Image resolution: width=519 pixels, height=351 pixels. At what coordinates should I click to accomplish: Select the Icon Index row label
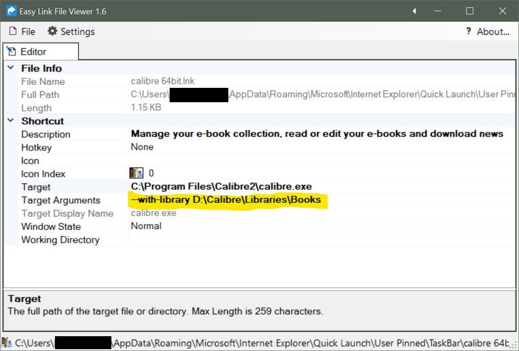tap(43, 174)
